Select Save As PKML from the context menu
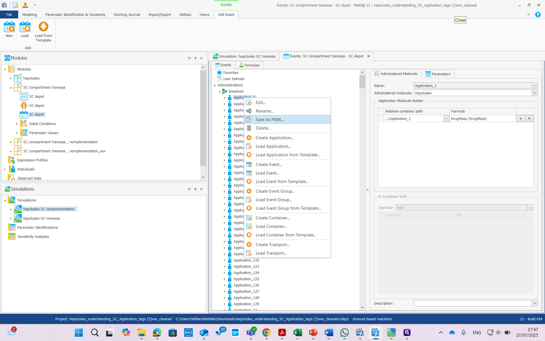The width and height of the screenshot is (545, 341). coord(270,119)
